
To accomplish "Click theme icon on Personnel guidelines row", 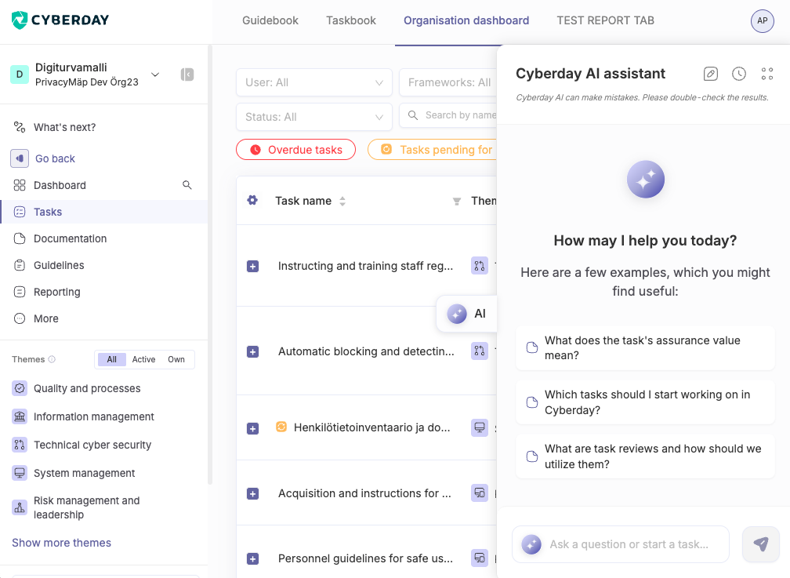I will (x=479, y=558).
